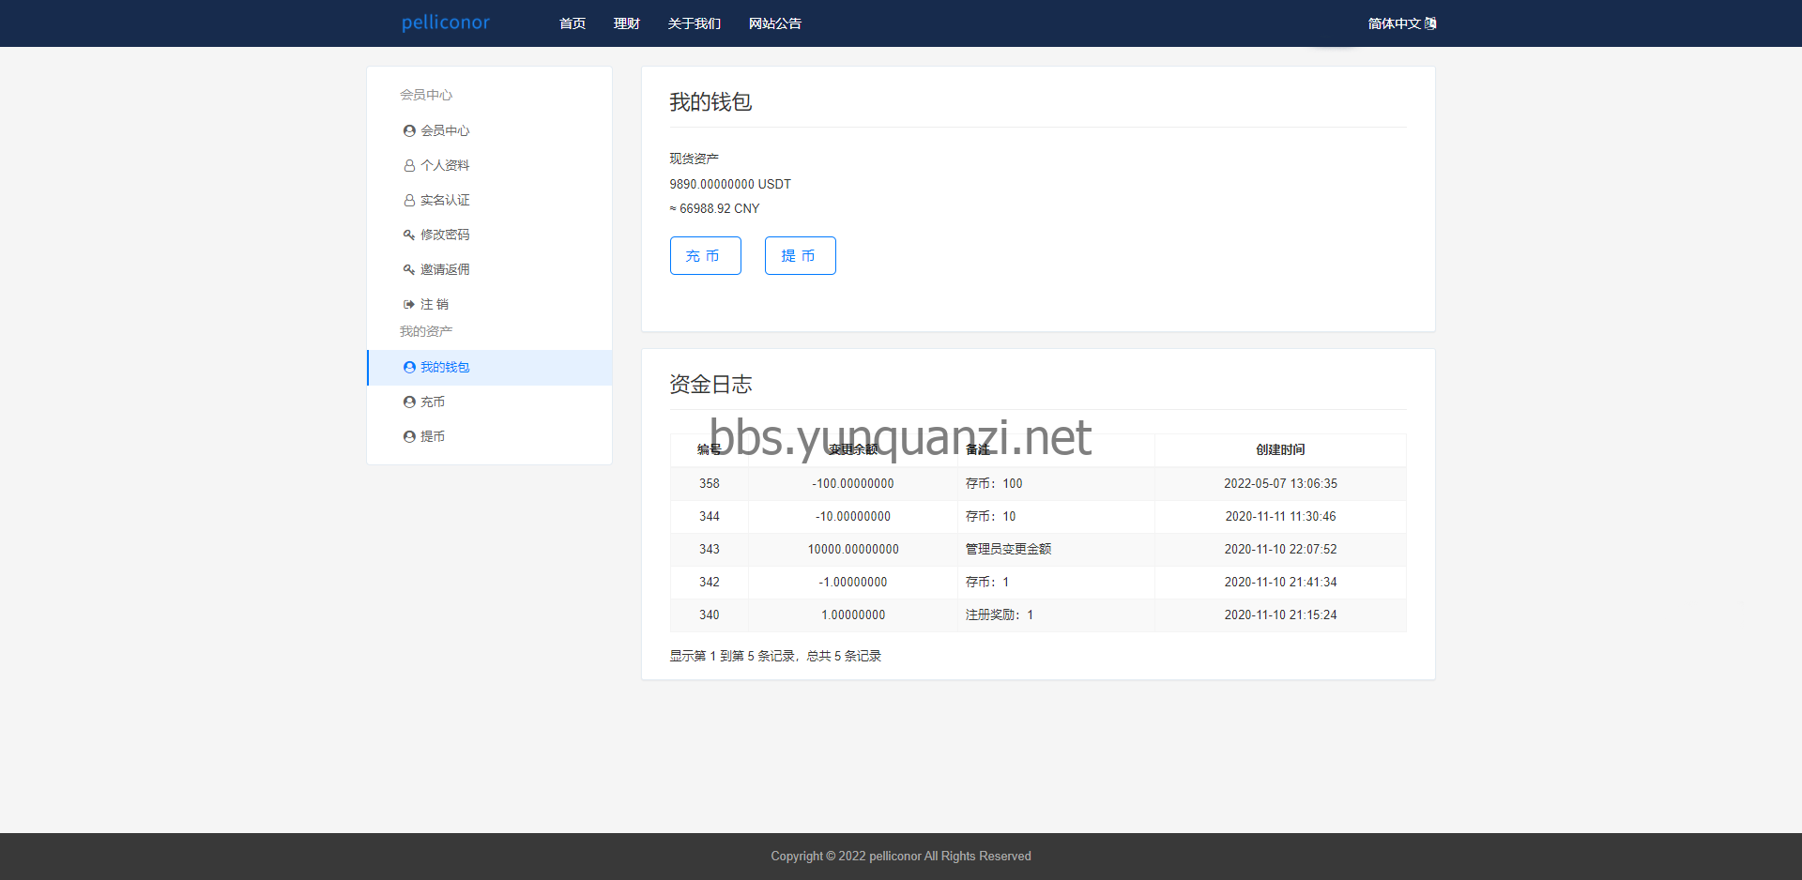The image size is (1802, 880).
Task: Open the 简体中文 language selector
Action: pyautogui.click(x=1401, y=23)
